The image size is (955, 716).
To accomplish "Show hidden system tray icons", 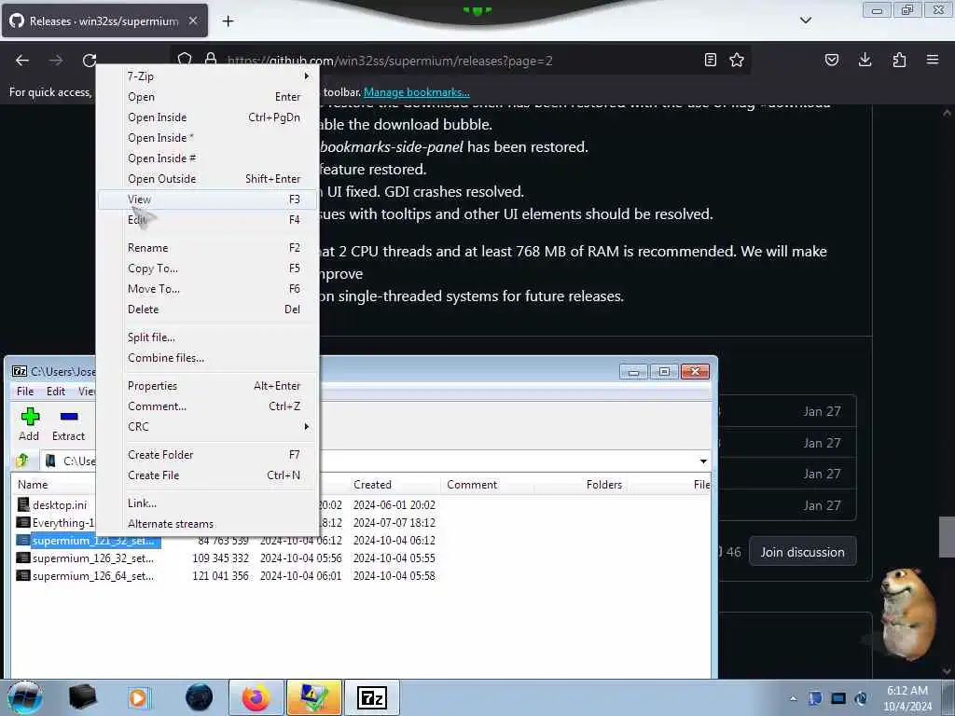I will click(x=793, y=698).
